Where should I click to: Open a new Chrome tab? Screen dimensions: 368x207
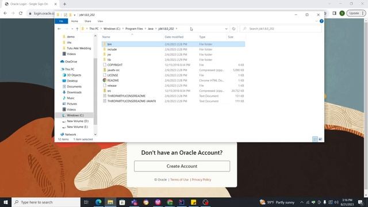(x=64, y=4)
